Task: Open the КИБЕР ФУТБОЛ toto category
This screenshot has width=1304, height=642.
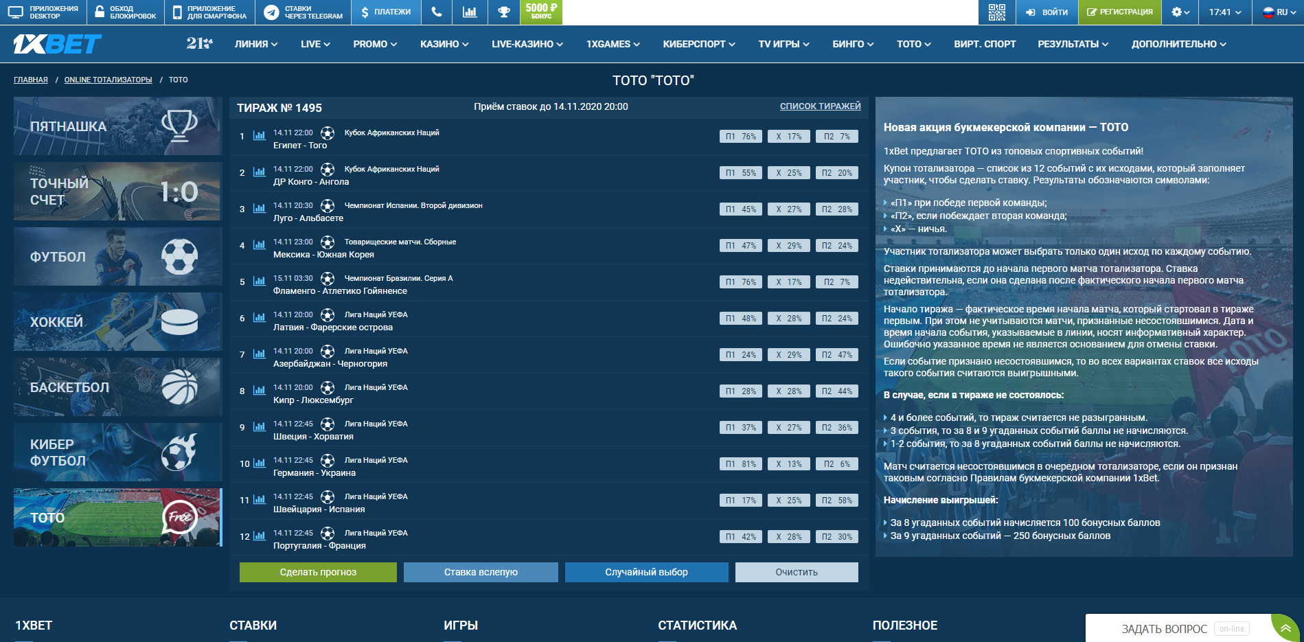Action: (117, 452)
